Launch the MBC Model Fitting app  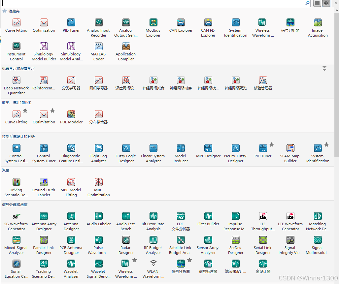click(71, 187)
